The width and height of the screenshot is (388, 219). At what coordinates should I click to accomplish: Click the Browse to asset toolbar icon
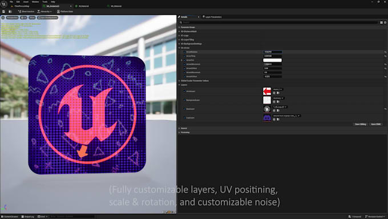click(10, 11)
